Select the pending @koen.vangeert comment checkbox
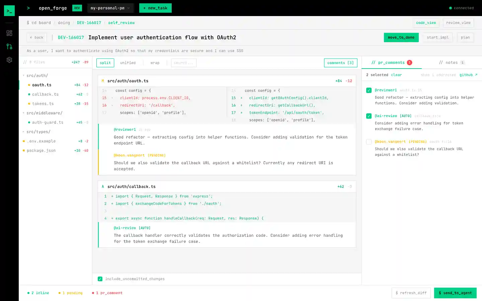This screenshot has width=482, height=301. 369,142
